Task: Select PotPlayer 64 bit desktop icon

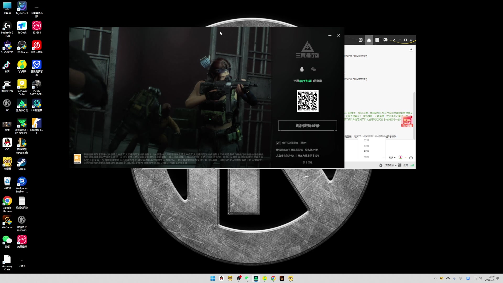Action: tap(22, 87)
